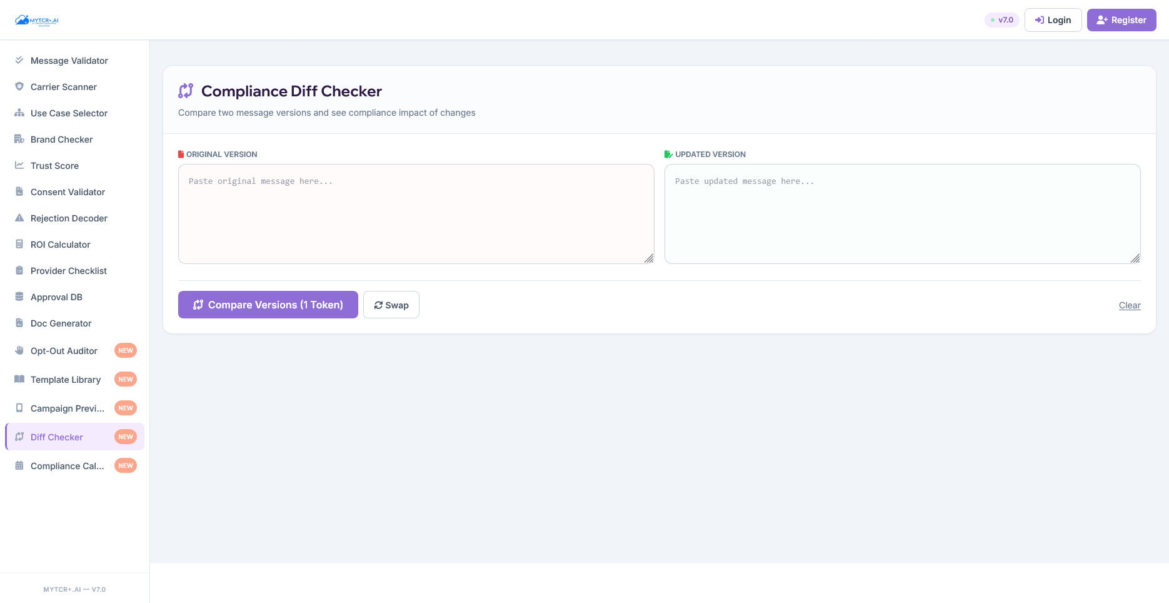Image resolution: width=1169 pixels, height=603 pixels.
Task: Click the Trust Score chart icon
Action: (19, 165)
